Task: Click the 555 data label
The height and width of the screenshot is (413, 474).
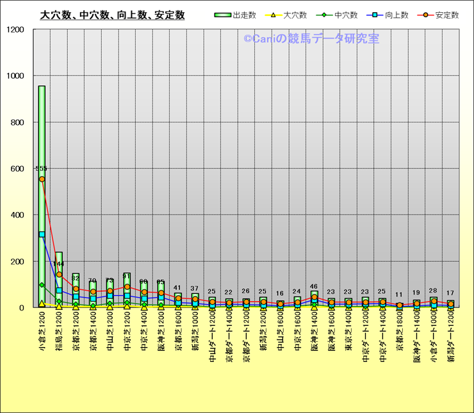Action: coord(42,168)
